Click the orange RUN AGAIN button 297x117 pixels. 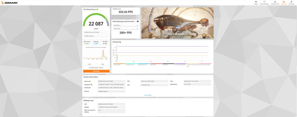pos(96,71)
